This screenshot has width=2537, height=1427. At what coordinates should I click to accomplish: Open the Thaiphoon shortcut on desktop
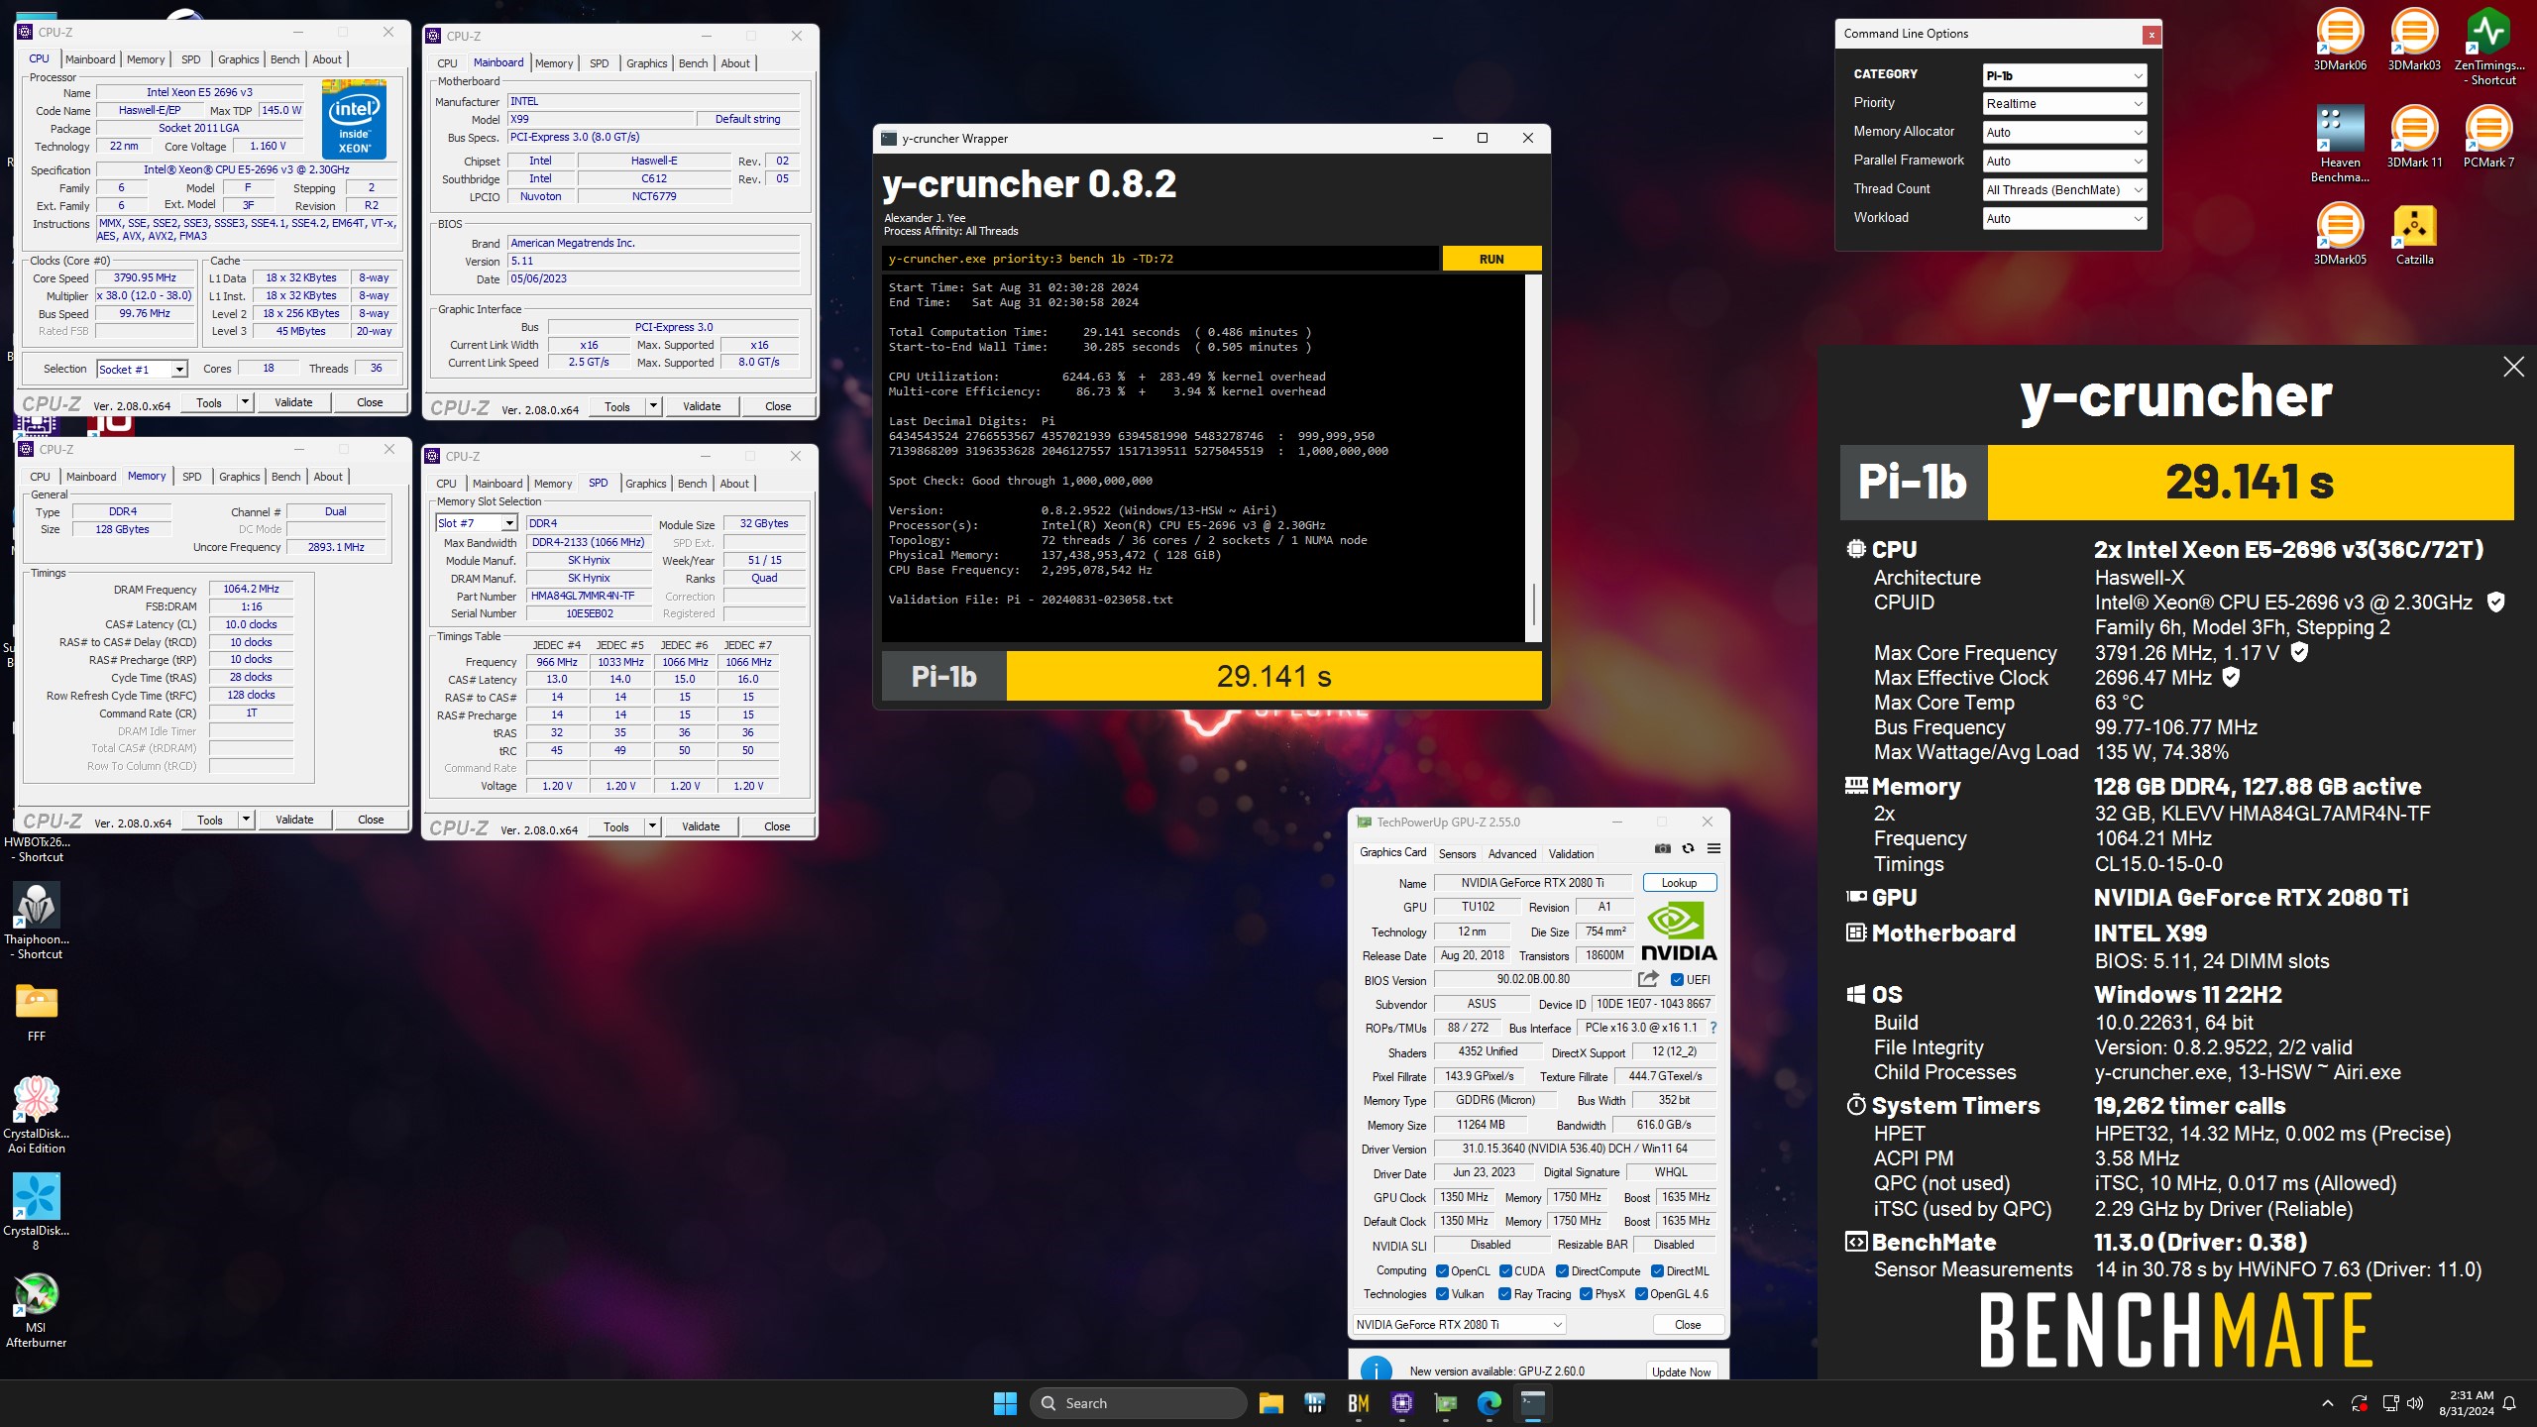coord(37,921)
